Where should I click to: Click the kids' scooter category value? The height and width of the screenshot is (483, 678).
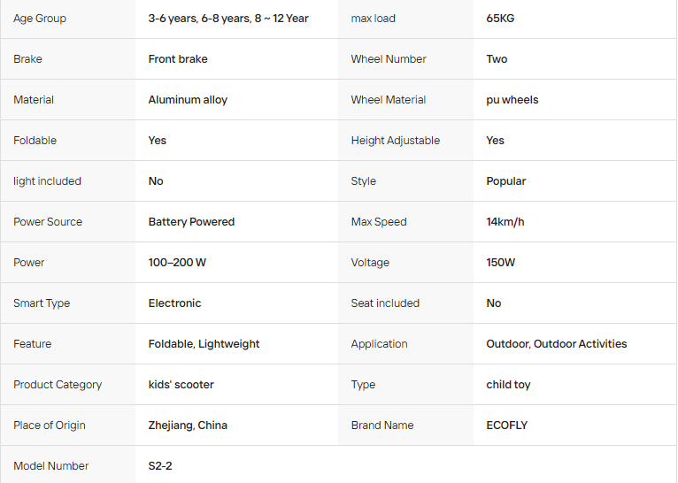[x=181, y=385]
